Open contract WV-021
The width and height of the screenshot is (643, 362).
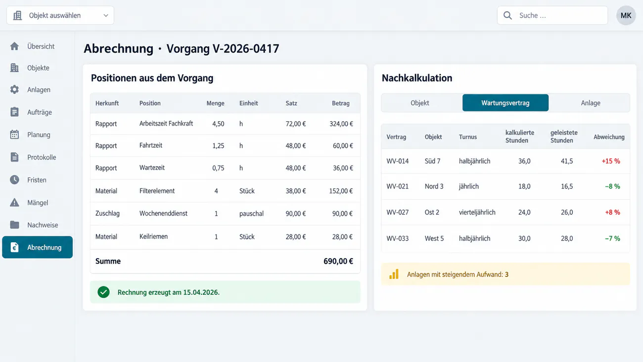[398, 186]
